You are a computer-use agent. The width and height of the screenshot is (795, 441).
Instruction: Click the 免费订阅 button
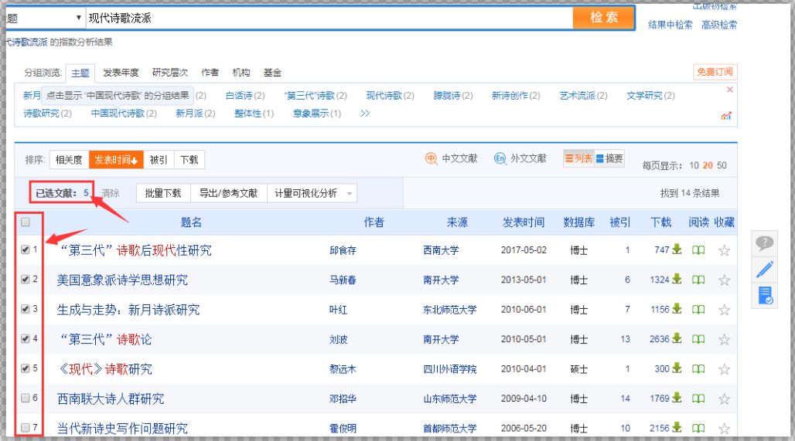point(715,72)
